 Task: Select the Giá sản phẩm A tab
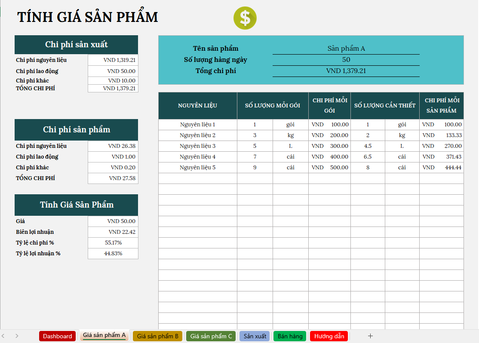click(104, 335)
